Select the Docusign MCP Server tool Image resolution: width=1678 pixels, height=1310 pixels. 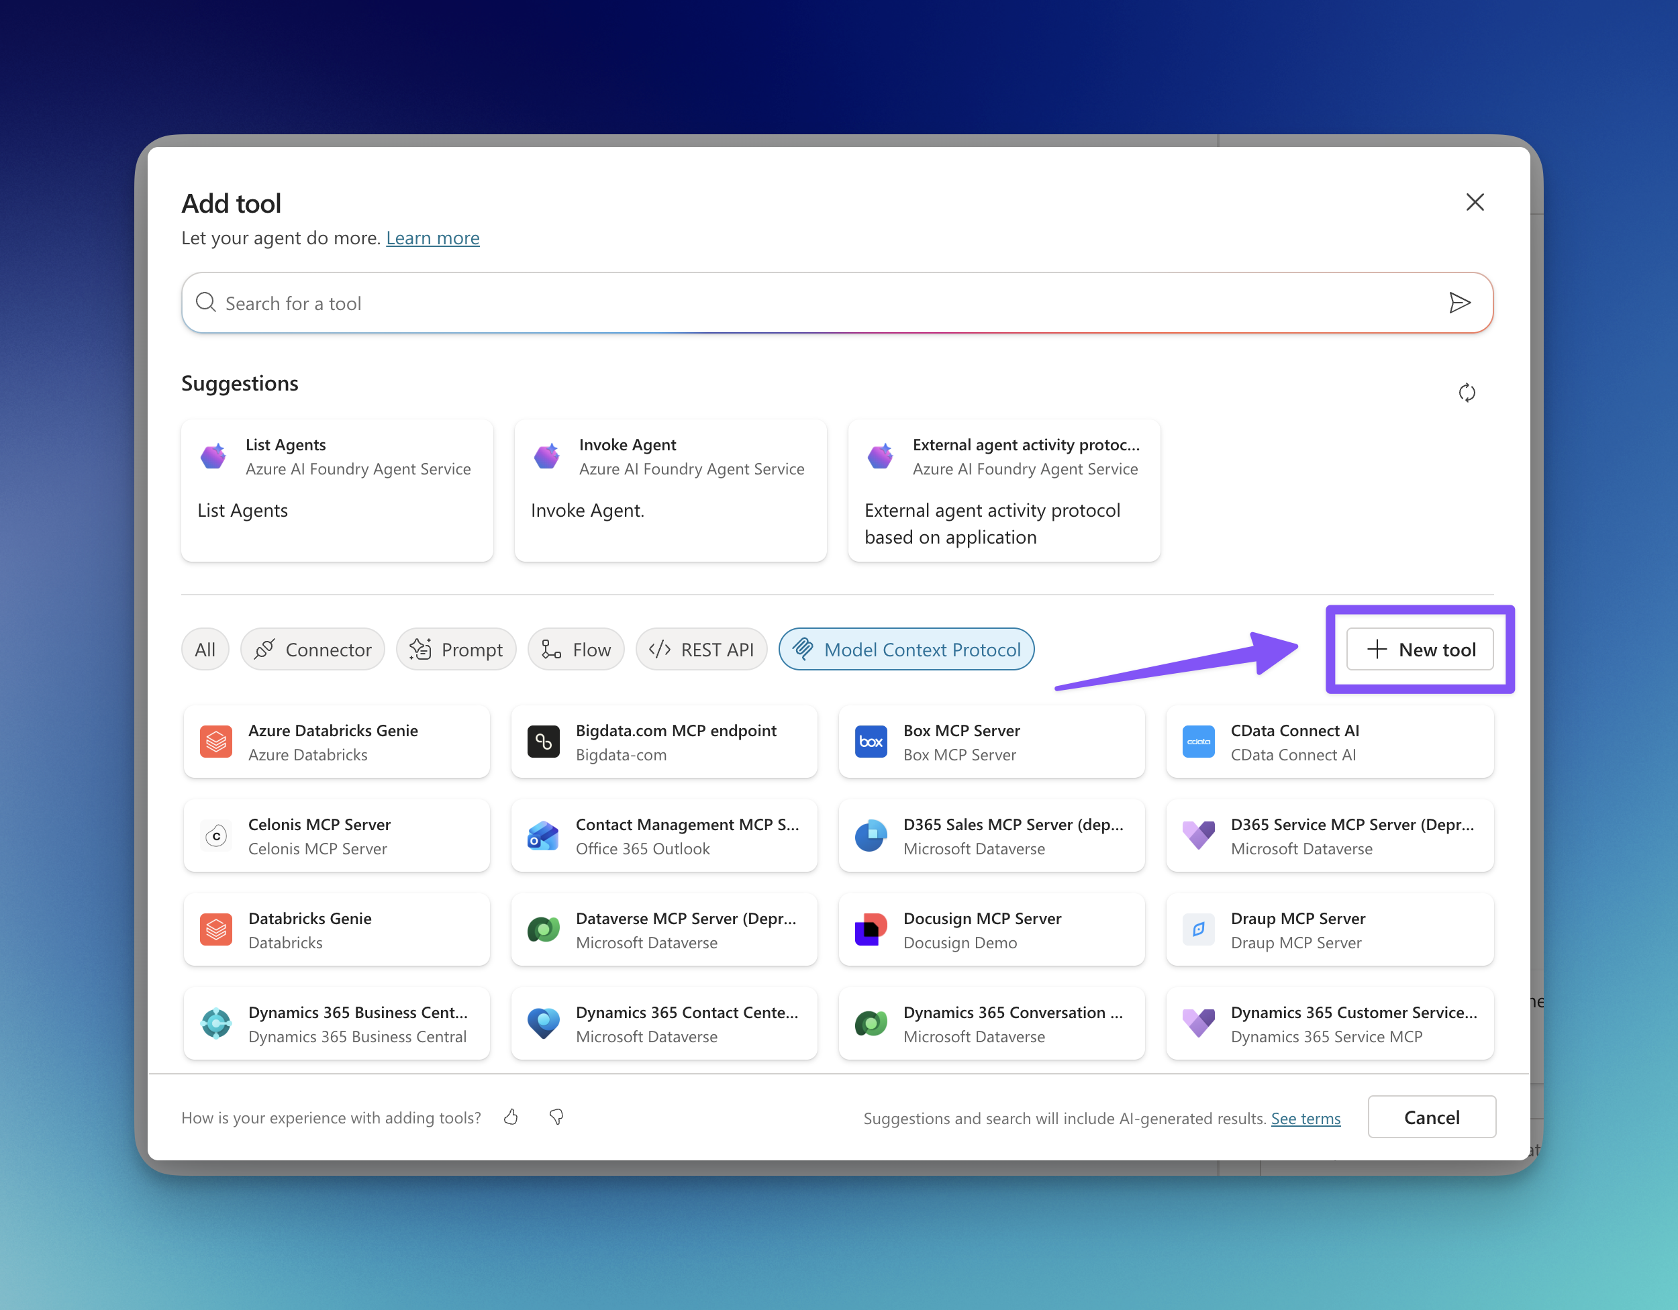point(991,929)
